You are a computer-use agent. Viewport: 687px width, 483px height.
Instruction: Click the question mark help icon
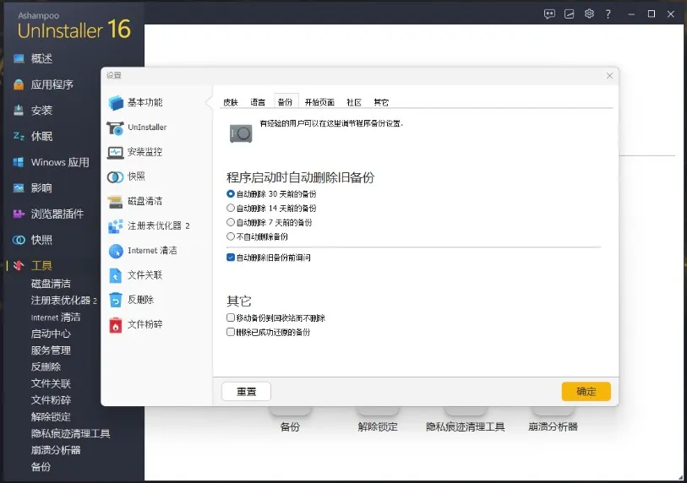tap(608, 14)
